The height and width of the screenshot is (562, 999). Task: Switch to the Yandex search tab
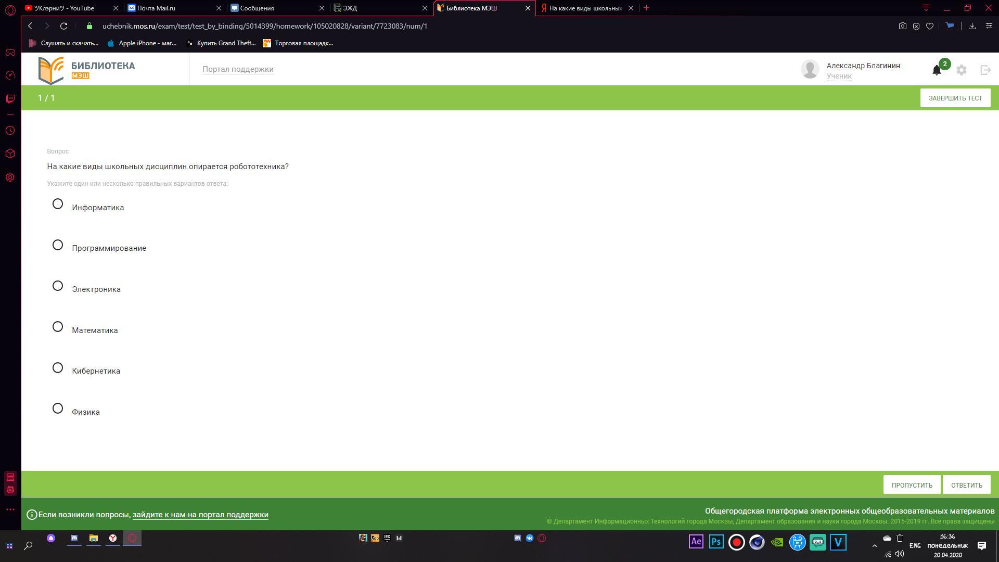tap(586, 8)
